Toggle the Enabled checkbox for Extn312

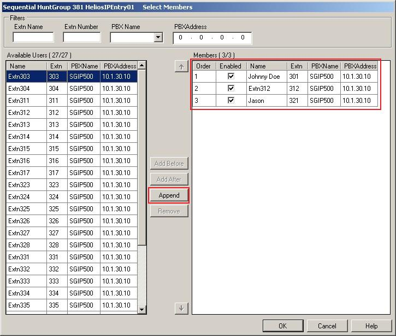[231, 89]
